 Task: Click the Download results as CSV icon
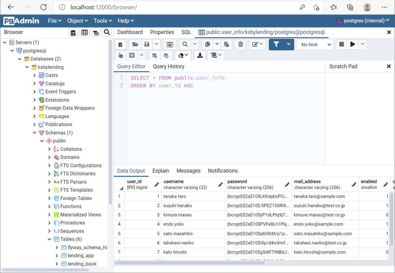click(200, 55)
